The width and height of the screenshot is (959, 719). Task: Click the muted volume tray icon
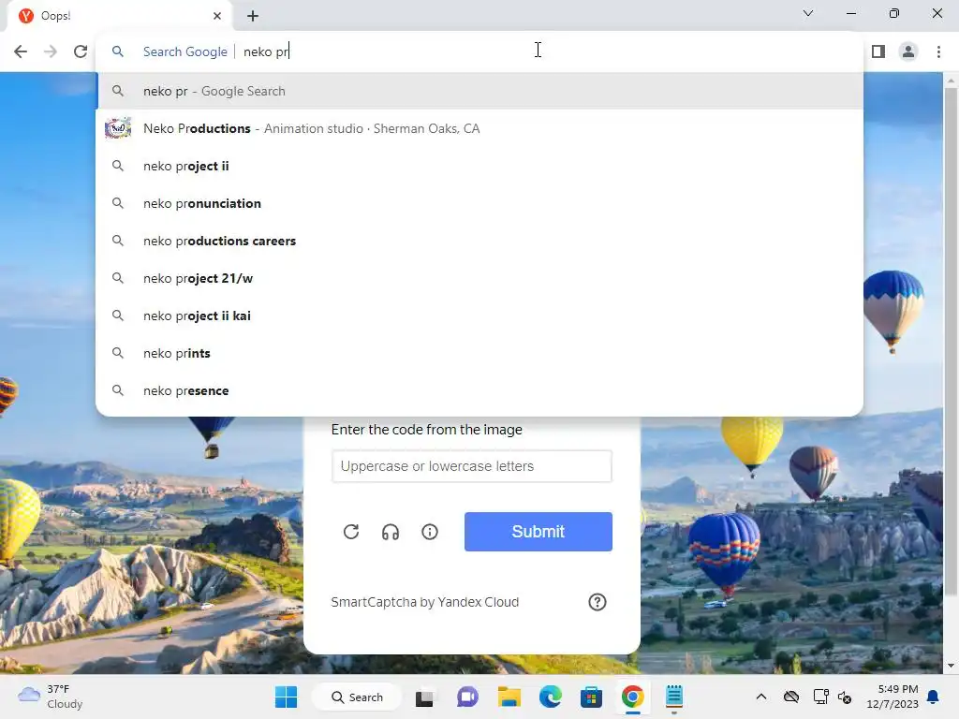coord(845,697)
